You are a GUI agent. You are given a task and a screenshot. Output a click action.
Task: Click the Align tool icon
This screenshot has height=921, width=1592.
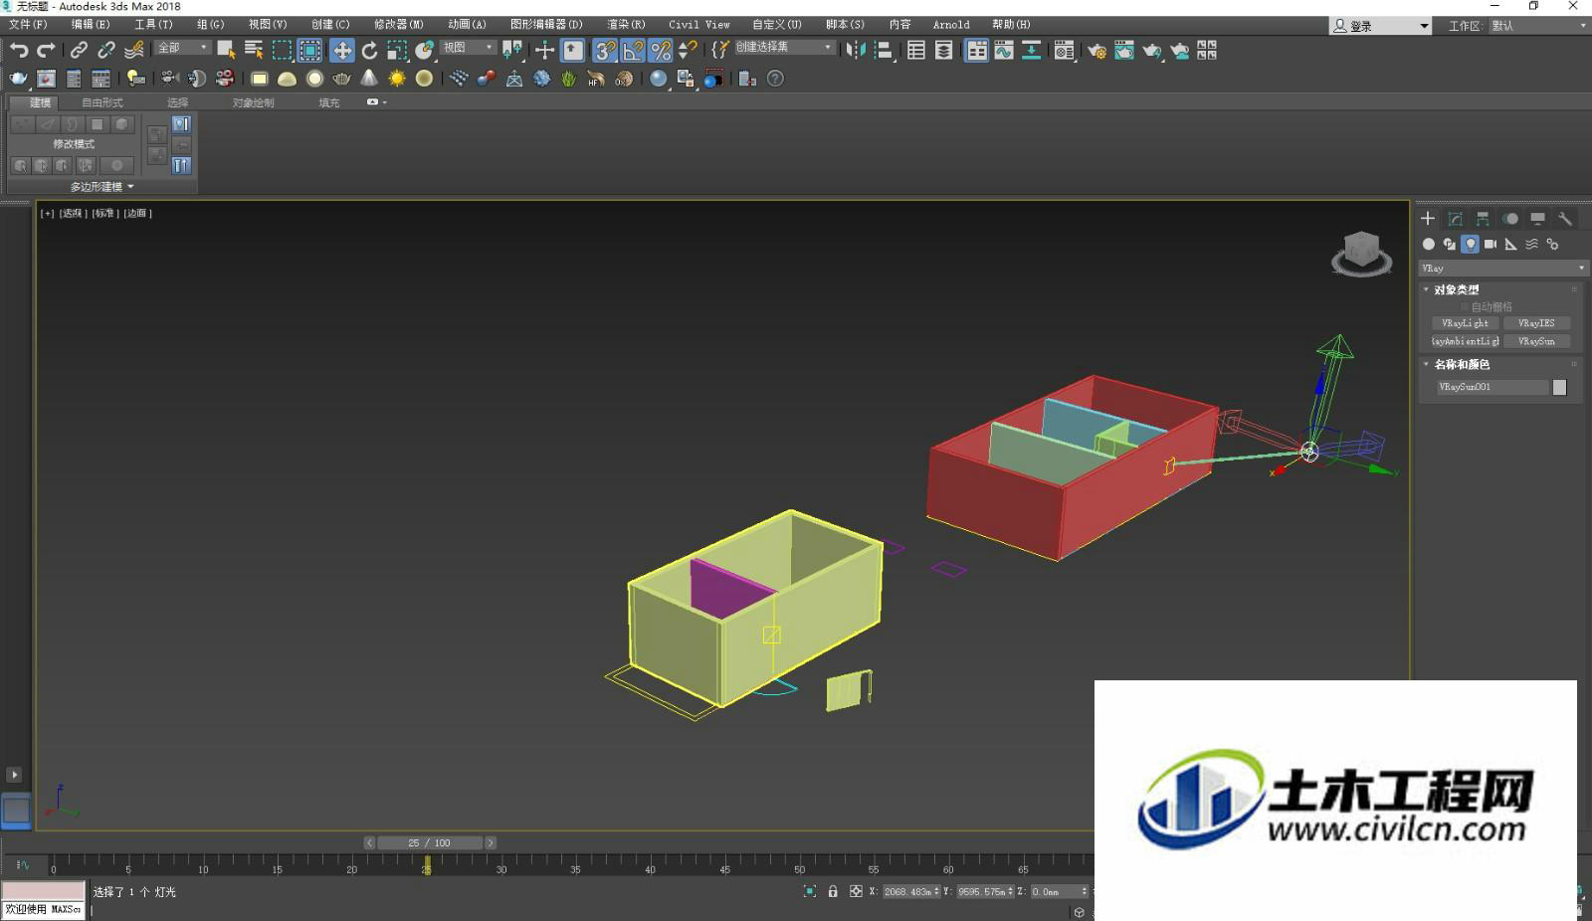click(x=884, y=50)
